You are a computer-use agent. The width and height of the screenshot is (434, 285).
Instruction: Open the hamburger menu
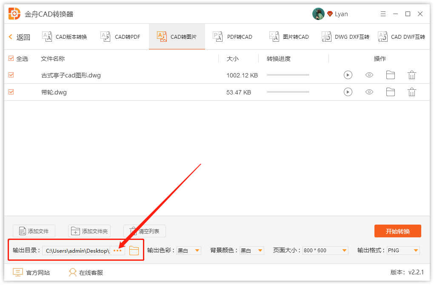point(383,14)
